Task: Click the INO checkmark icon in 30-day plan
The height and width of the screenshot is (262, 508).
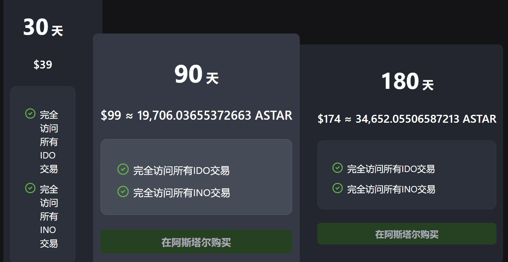Action: [x=30, y=188]
